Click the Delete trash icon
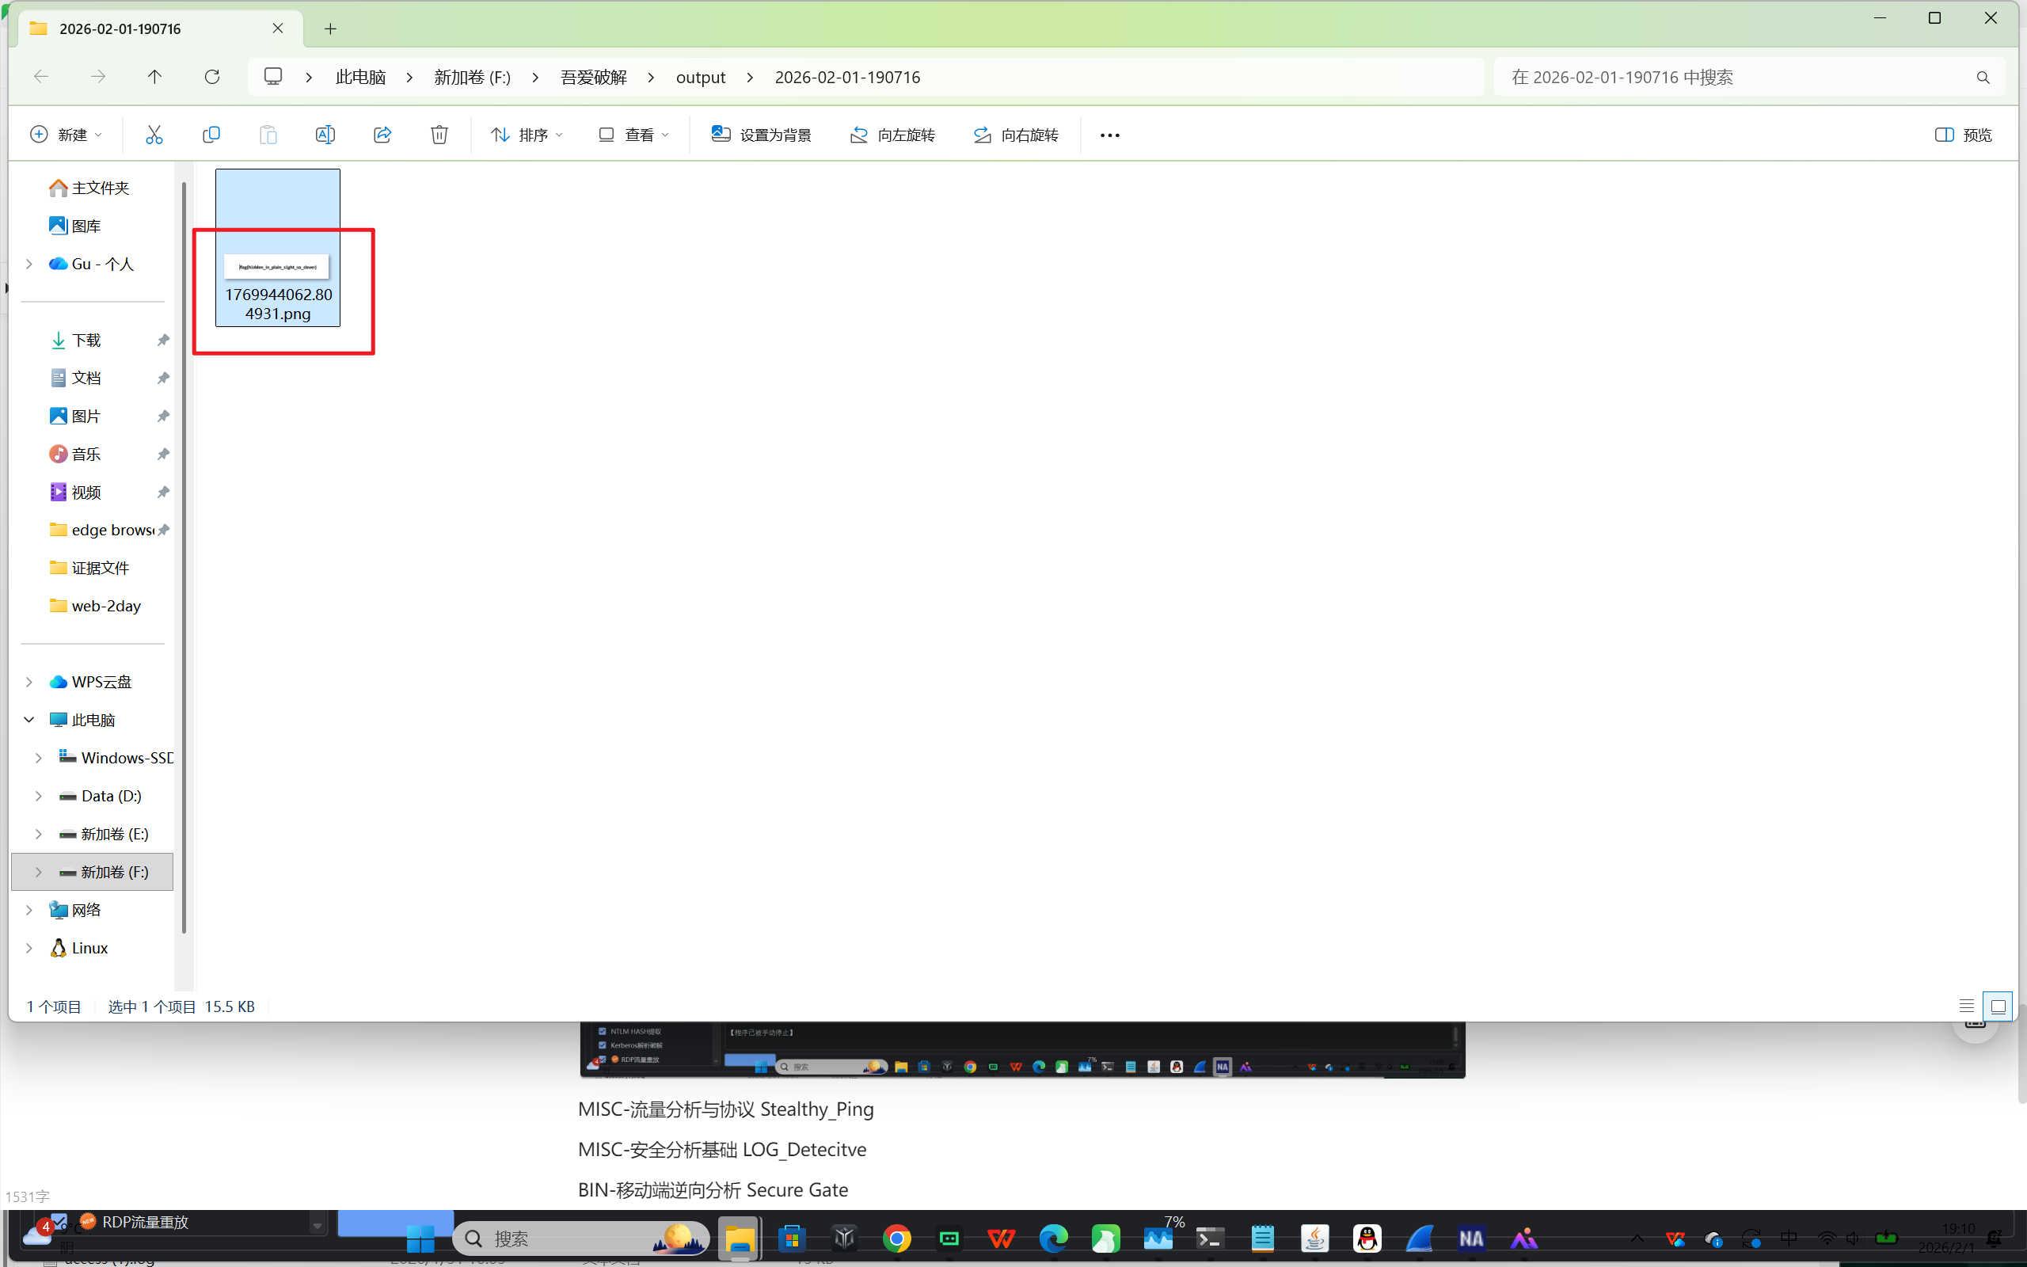 [439, 135]
